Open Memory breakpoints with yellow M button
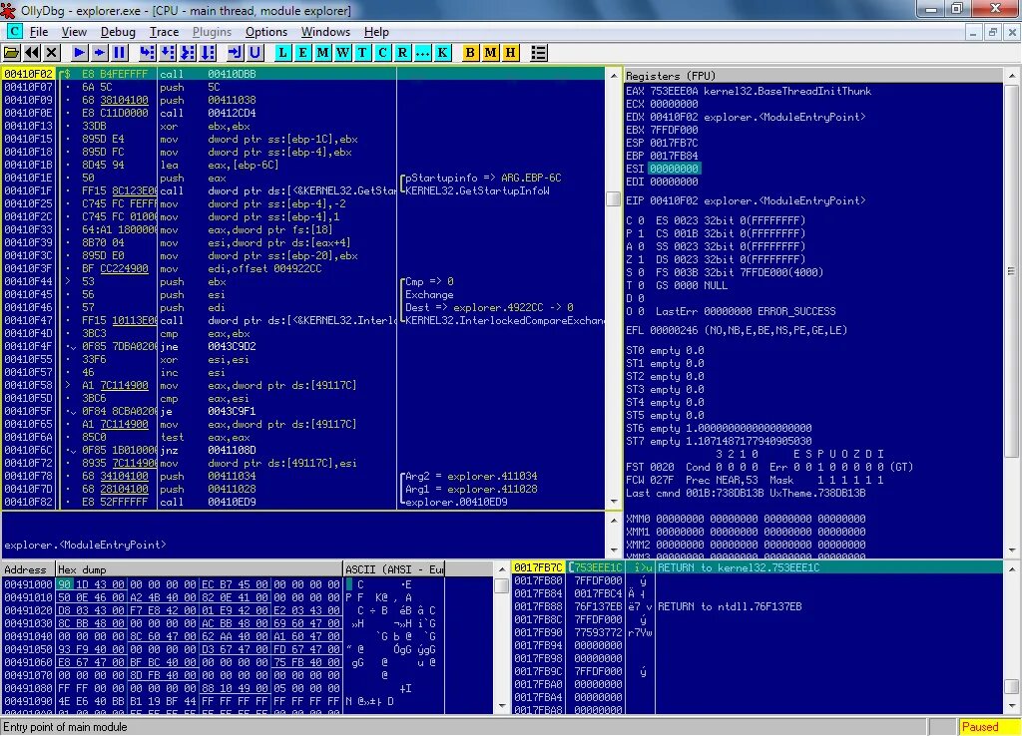This screenshot has height=736, width=1022. (x=491, y=53)
